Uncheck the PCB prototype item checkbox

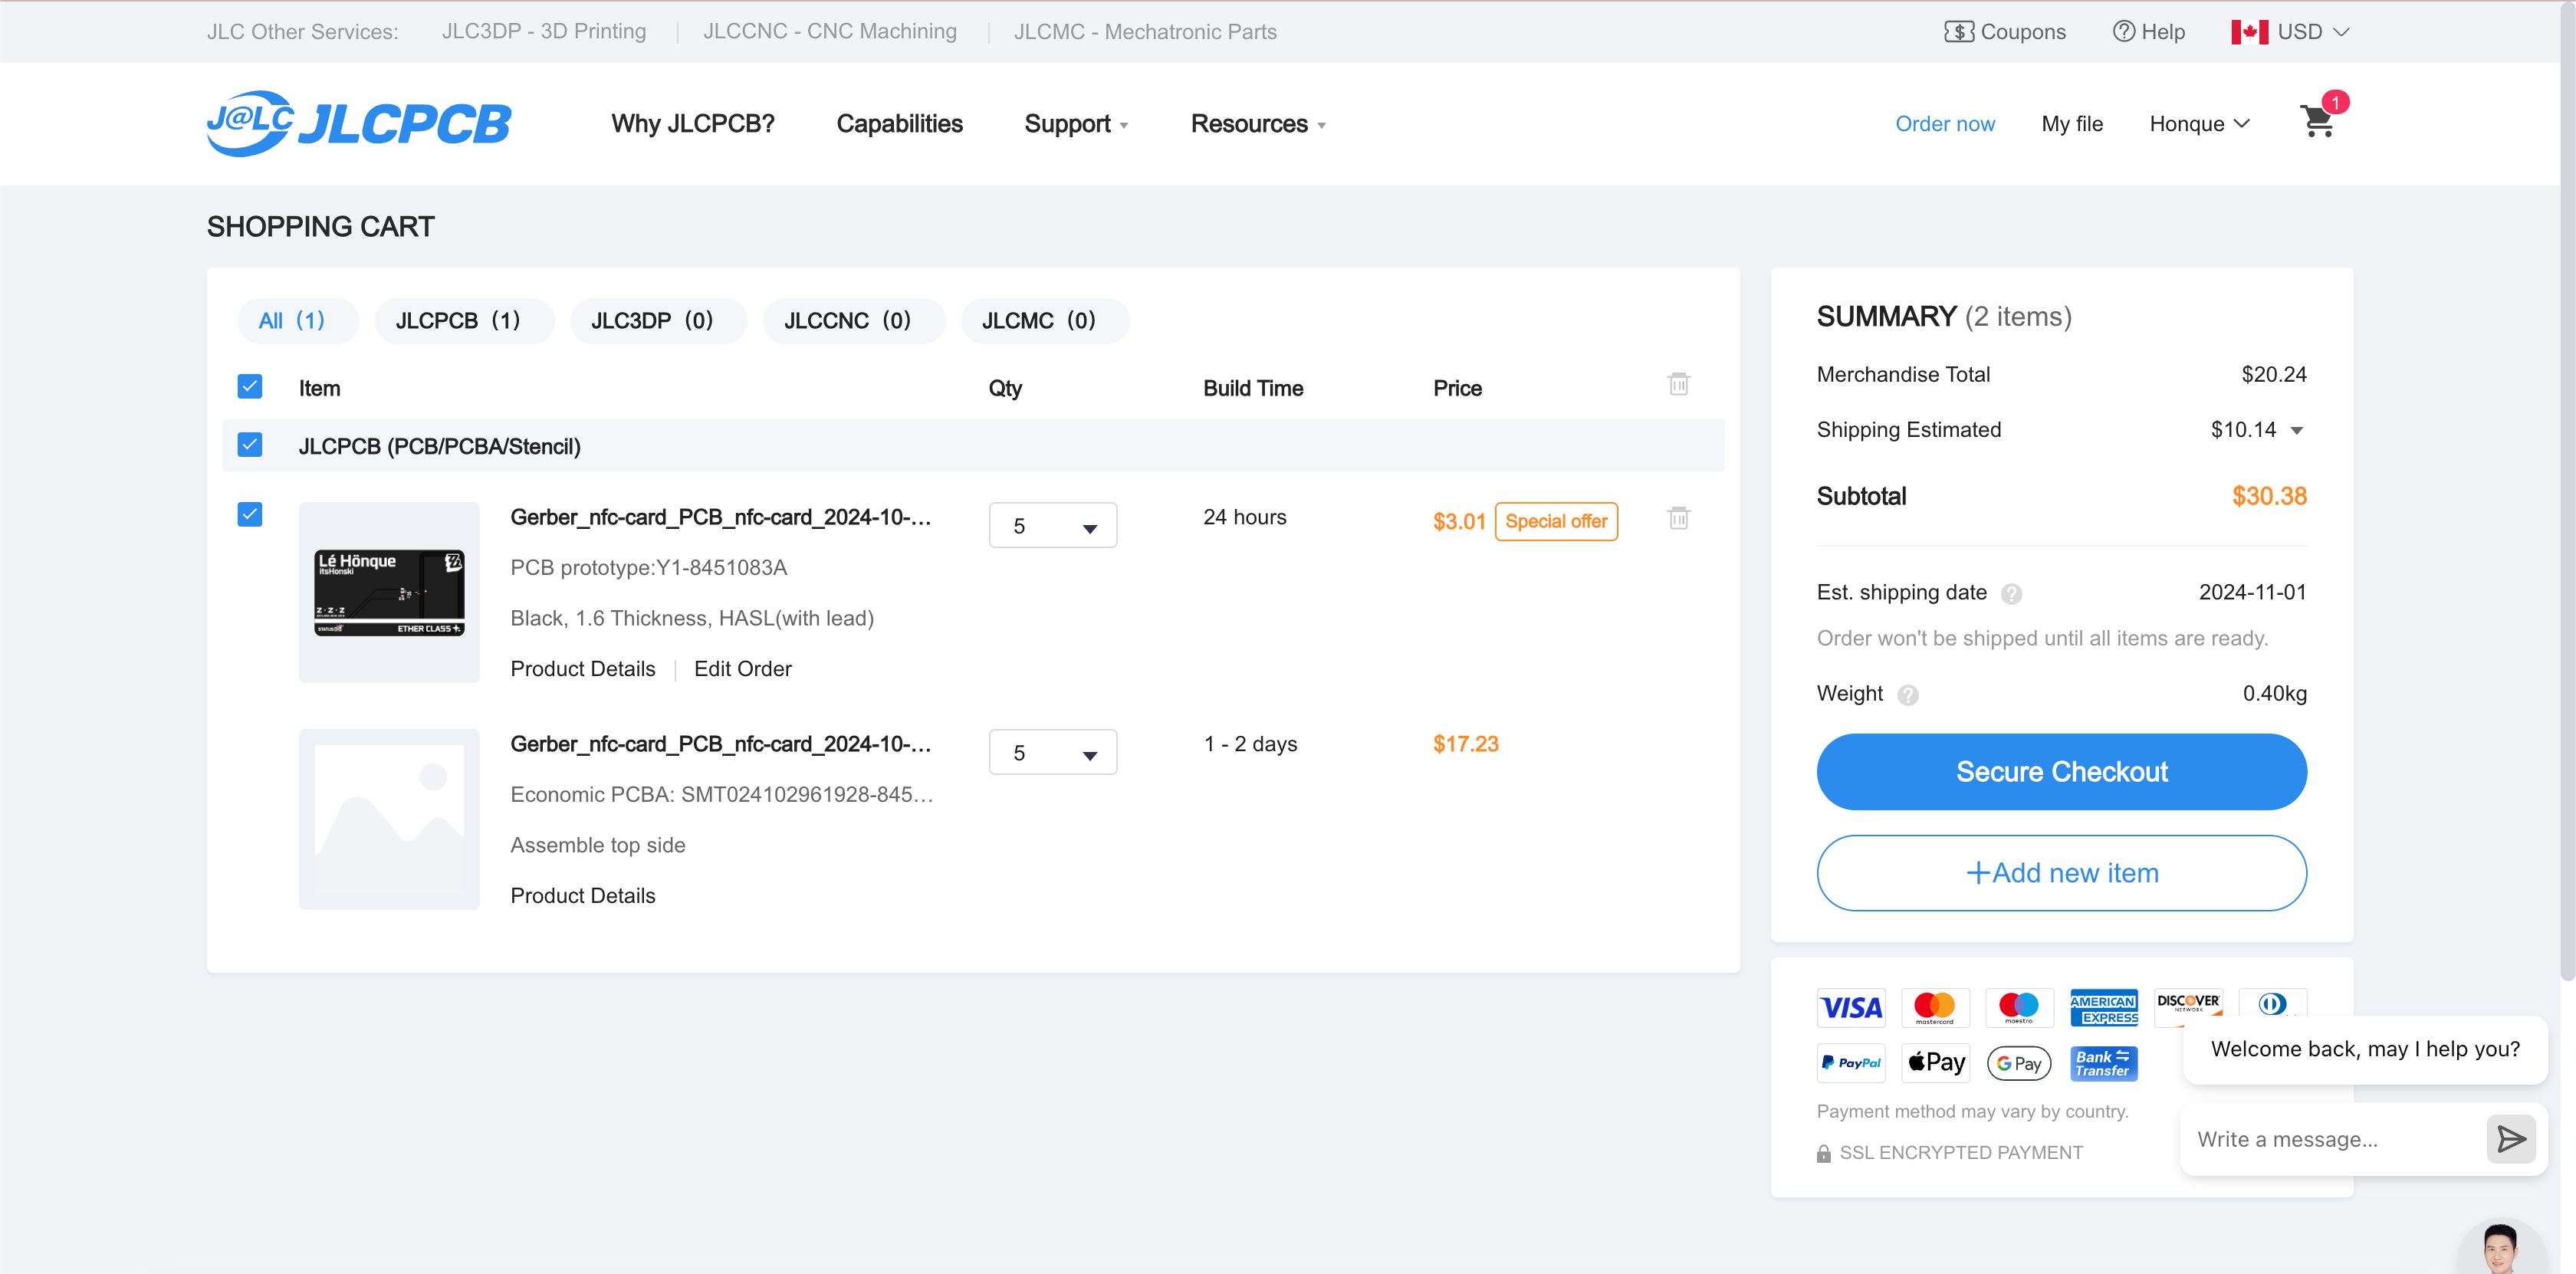[x=250, y=514]
